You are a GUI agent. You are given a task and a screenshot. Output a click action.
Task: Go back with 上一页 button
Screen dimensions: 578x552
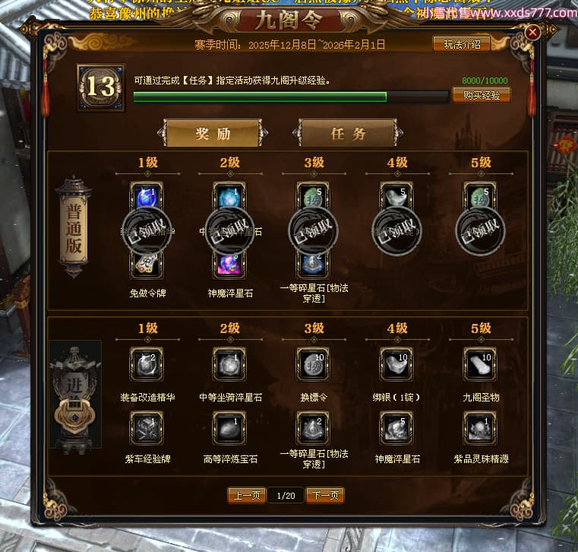coord(247,495)
